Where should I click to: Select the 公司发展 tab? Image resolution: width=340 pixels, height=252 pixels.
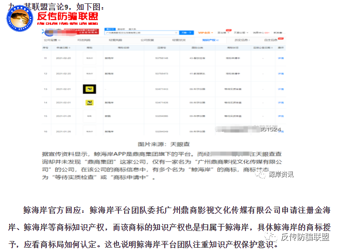[147, 40]
